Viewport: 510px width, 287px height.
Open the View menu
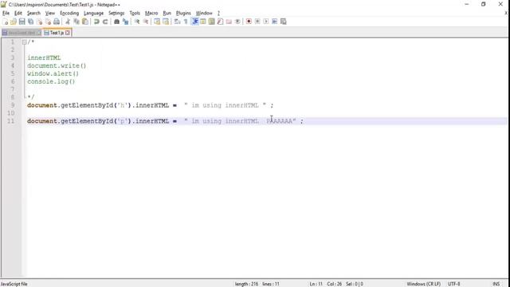49,13
